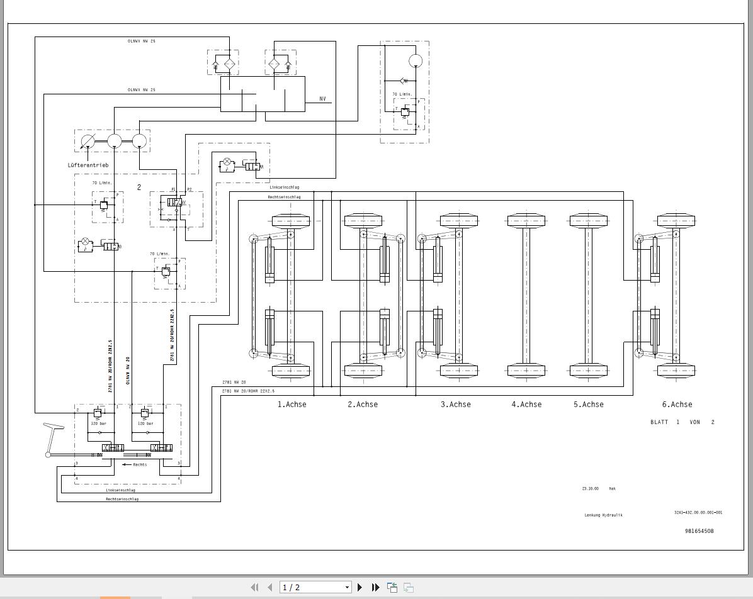Click the "Lüfterantrieb" label
753x599 pixels.
pos(88,165)
